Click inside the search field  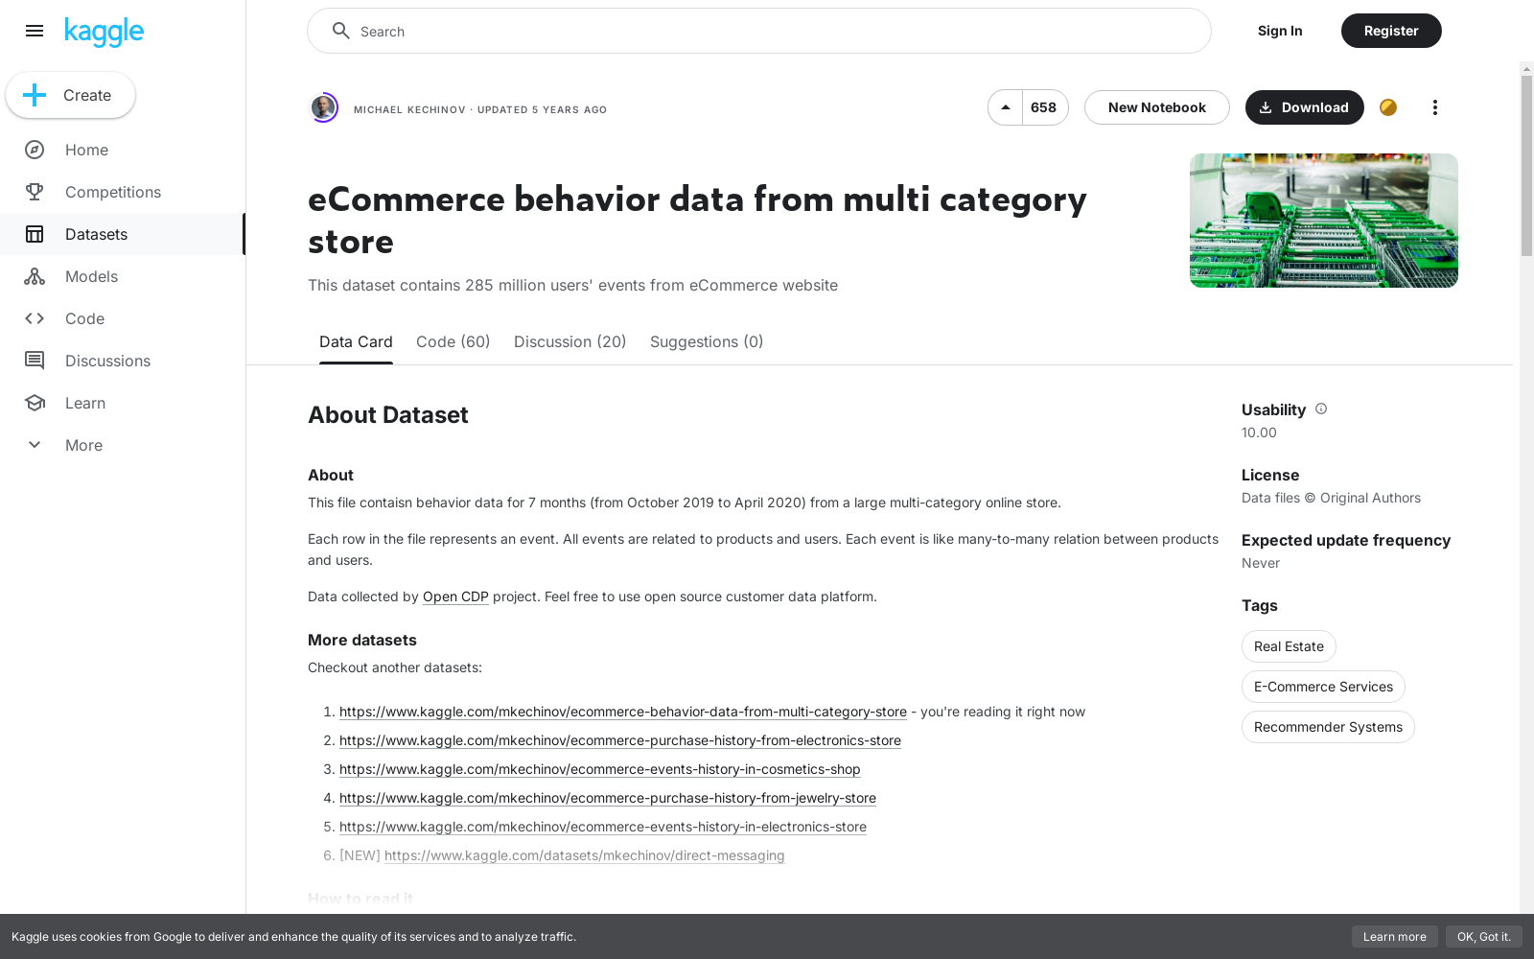671,31
